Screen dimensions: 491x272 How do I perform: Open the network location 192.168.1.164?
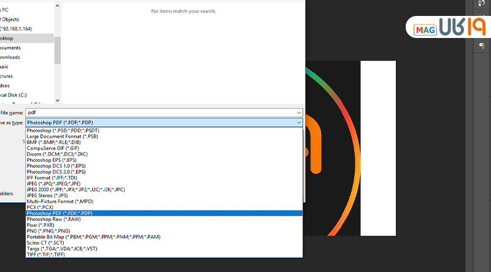click(18, 28)
